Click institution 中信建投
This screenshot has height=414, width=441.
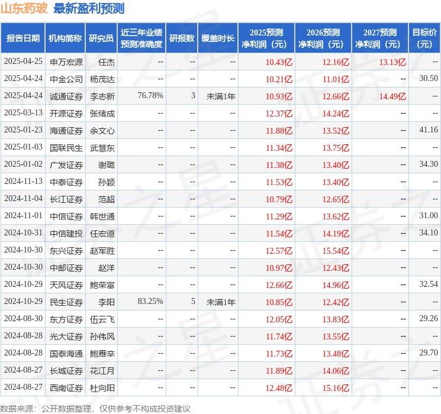pyautogui.click(x=66, y=233)
